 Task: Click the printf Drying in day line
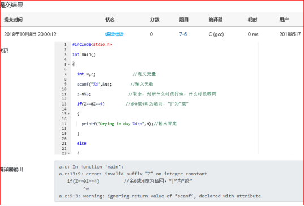coord(118,124)
